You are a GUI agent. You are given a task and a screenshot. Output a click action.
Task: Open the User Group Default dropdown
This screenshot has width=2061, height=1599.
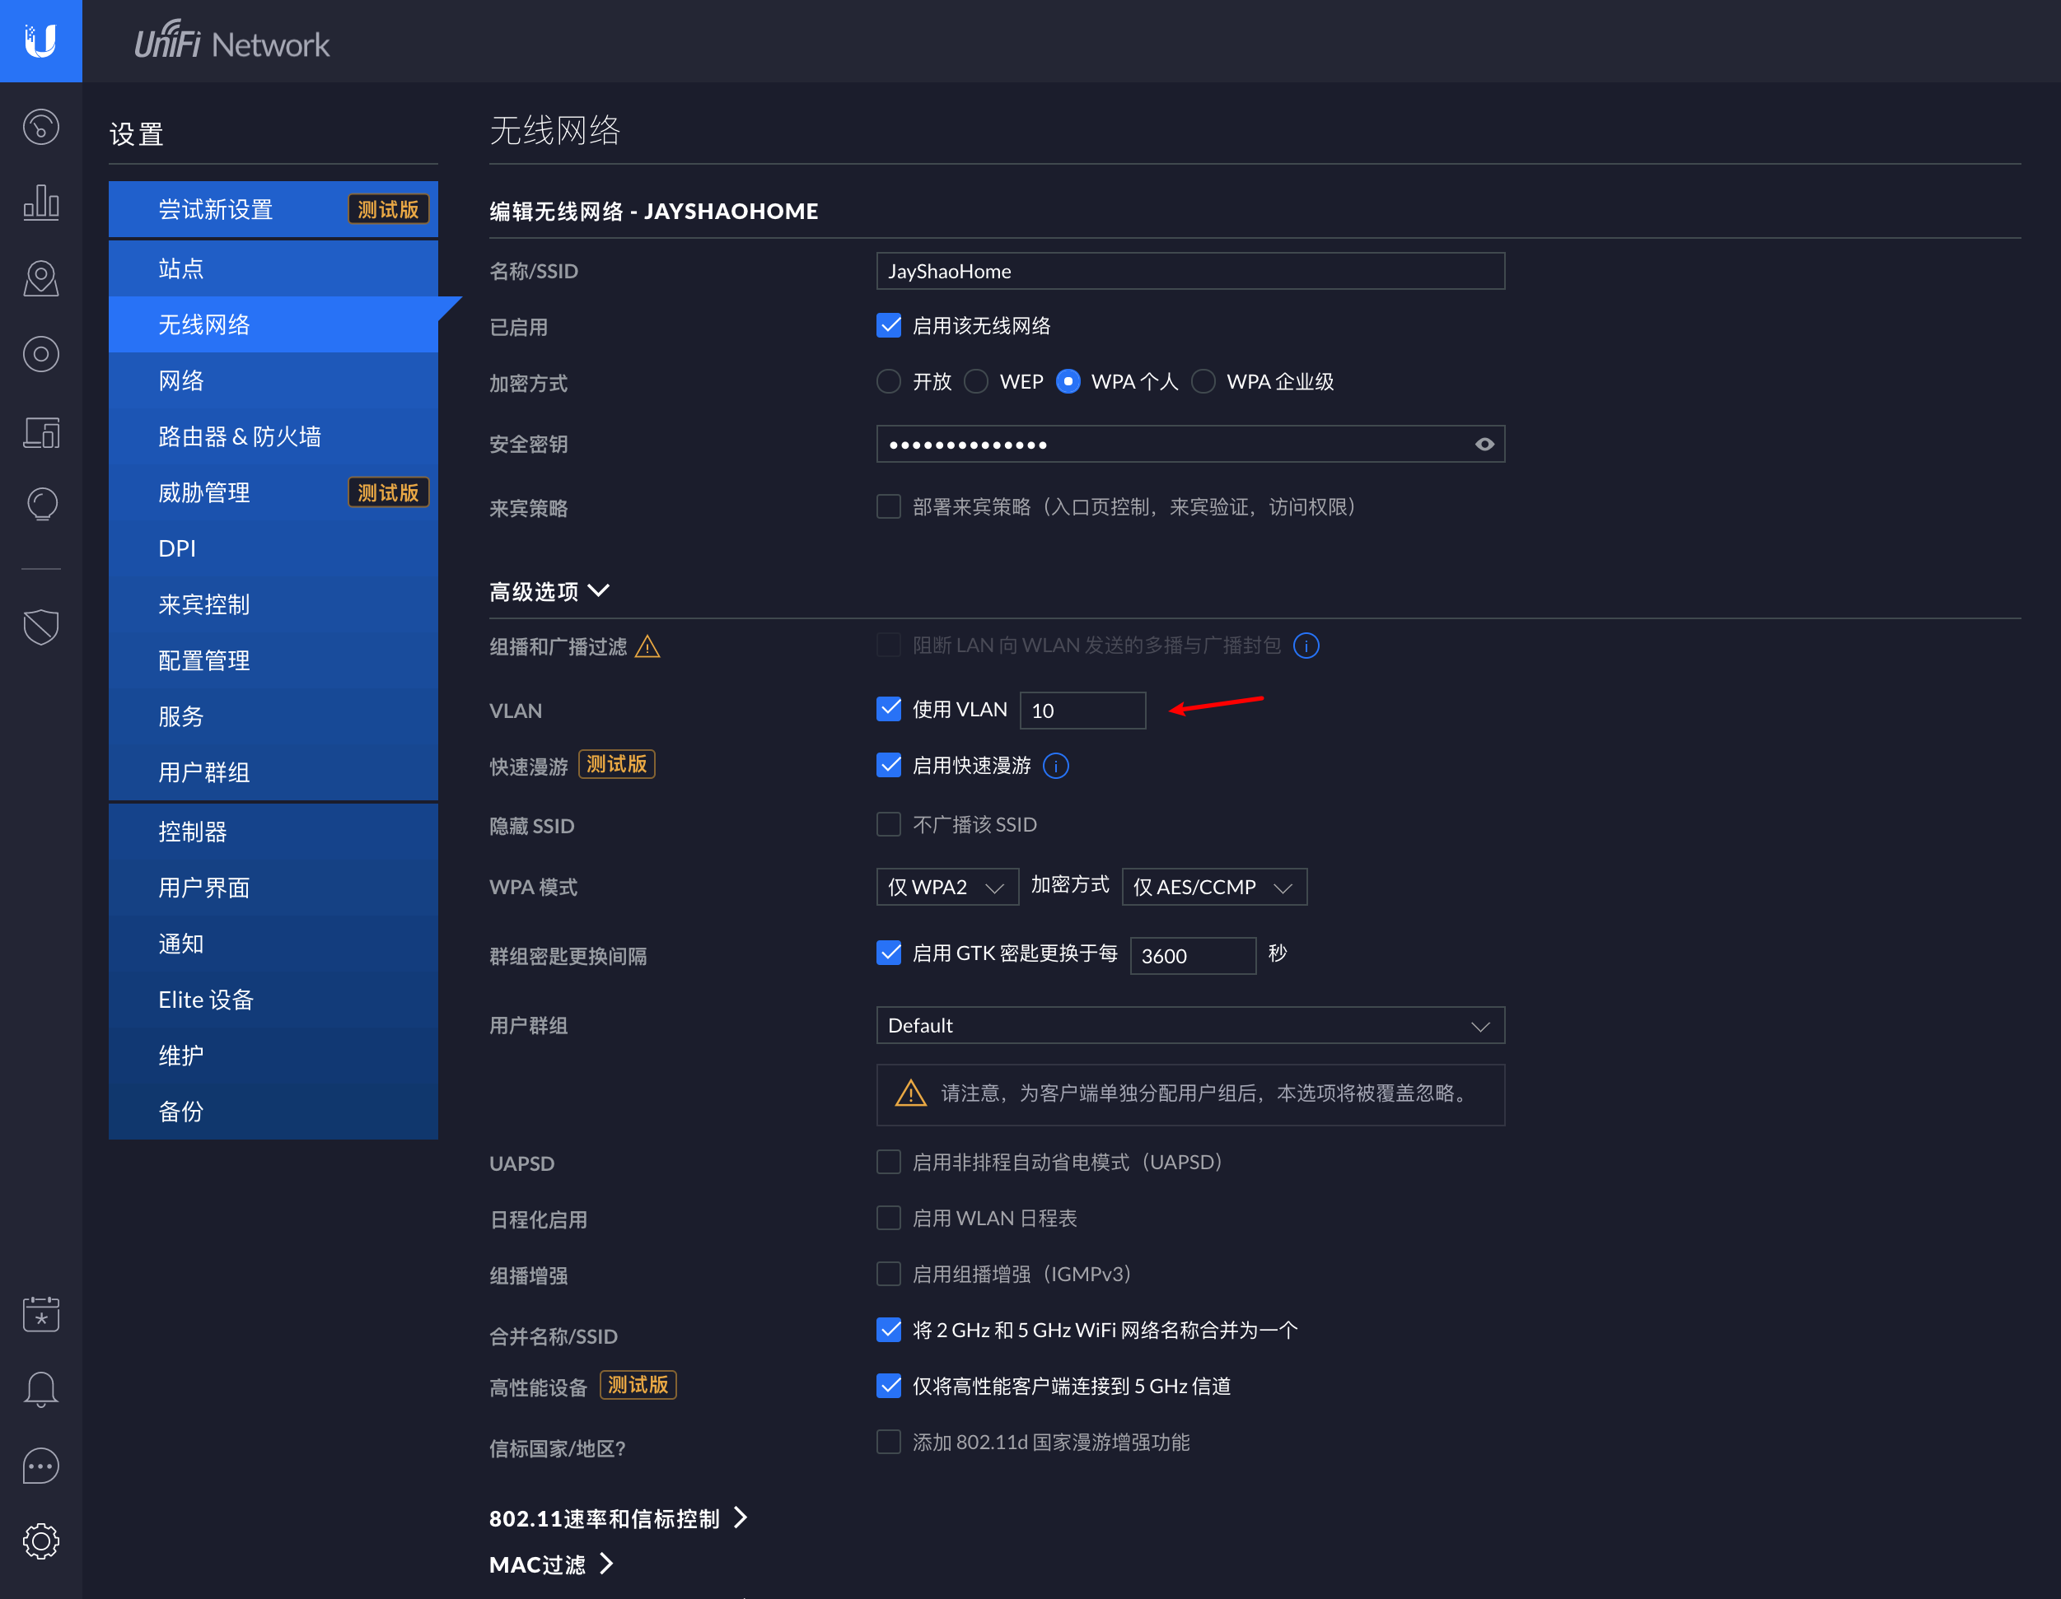coord(1189,1025)
